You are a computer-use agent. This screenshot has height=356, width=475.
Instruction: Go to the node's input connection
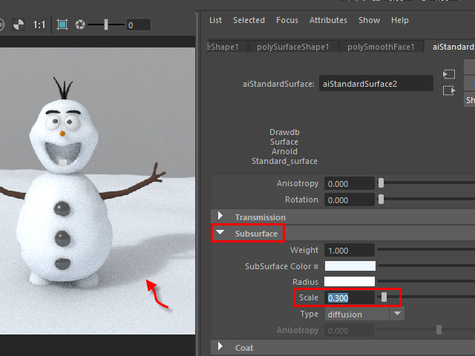click(448, 74)
